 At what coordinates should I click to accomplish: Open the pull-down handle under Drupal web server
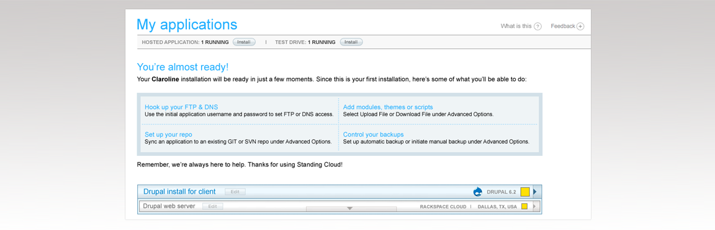pyautogui.click(x=351, y=208)
